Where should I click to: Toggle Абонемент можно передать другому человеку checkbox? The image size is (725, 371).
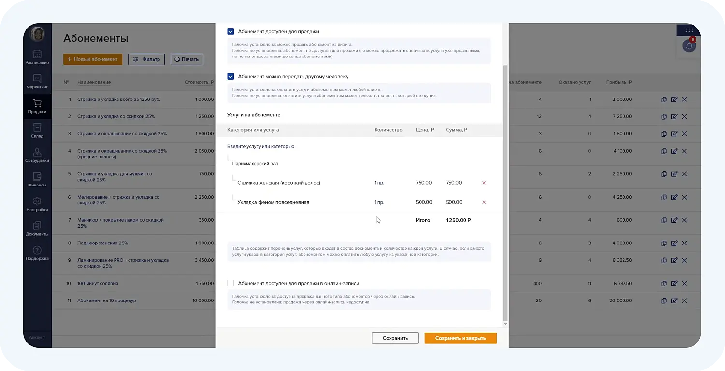(x=231, y=76)
